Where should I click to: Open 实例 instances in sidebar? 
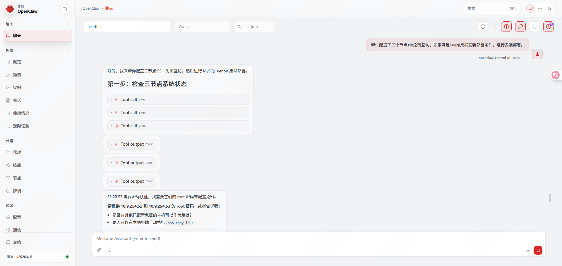[37, 88]
